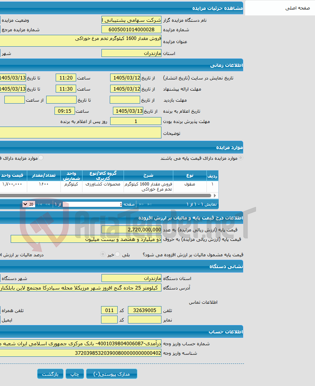Screen dimensions: 315x386
Task: Click the گروه کالا/نوع کاربری column header
Action: (x=103, y=176)
